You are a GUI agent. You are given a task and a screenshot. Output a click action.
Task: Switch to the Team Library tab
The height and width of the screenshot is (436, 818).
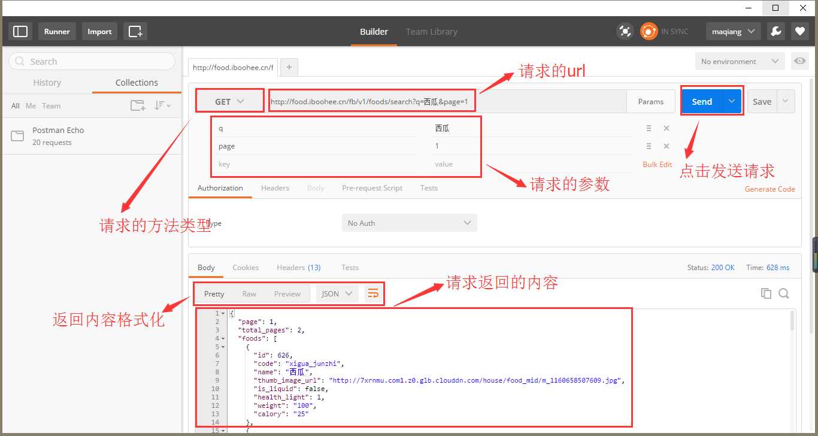click(x=431, y=32)
